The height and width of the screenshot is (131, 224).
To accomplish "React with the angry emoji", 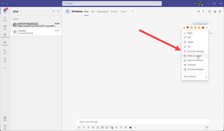I will pyautogui.click(x=203, y=27).
